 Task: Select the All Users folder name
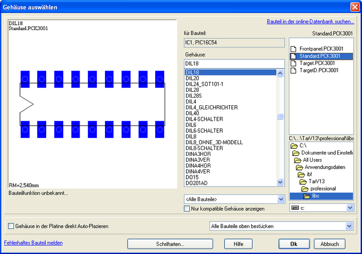tap(312, 160)
